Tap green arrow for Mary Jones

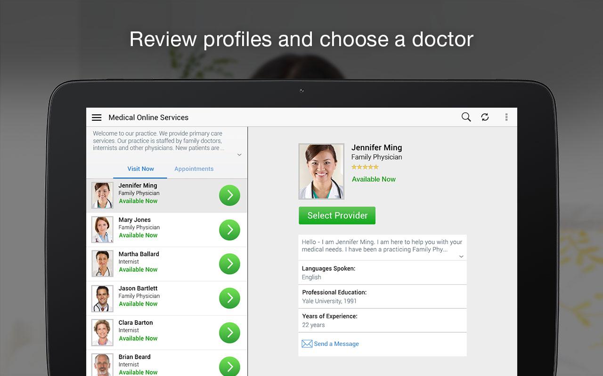pos(229,230)
